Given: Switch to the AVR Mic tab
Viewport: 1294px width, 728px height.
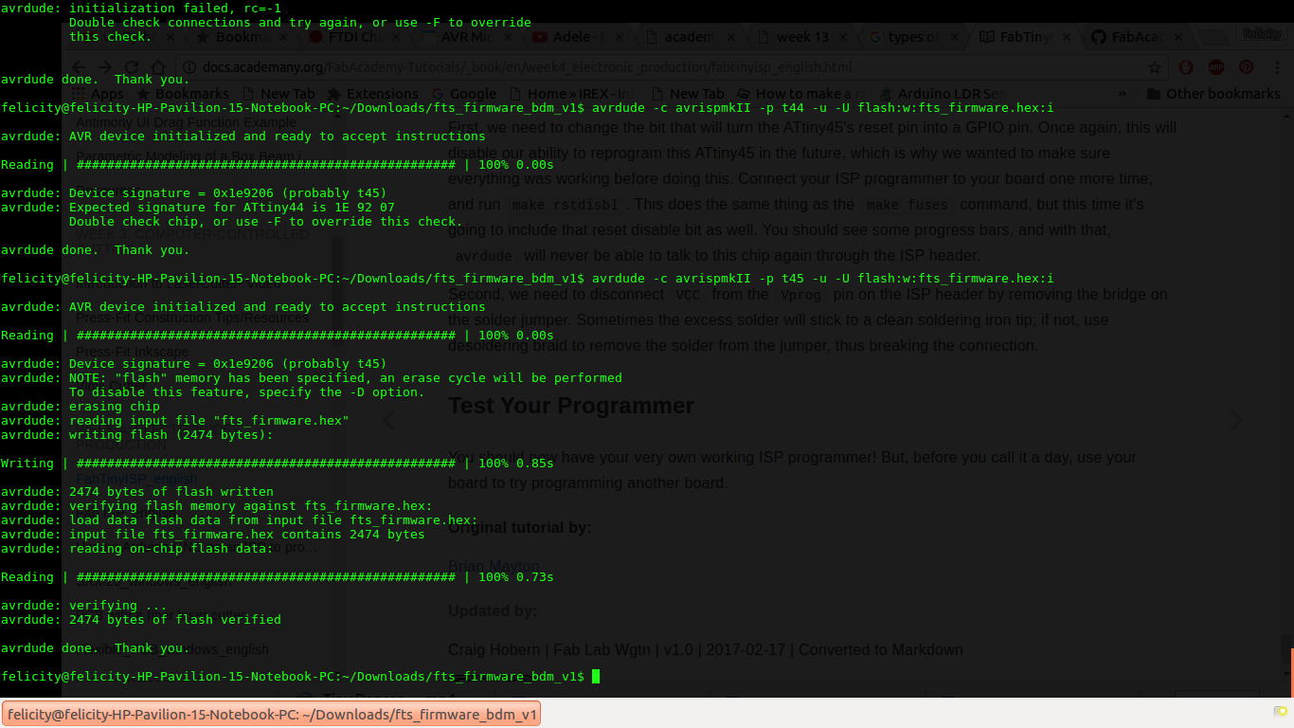Looking at the screenshot, I should (x=464, y=37).
